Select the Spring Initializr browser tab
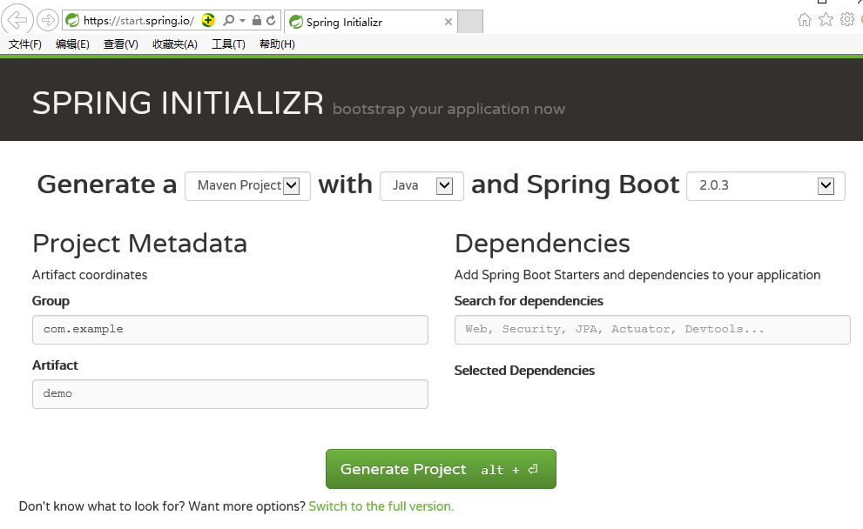 pyautogui.click(x=370, y=22)
